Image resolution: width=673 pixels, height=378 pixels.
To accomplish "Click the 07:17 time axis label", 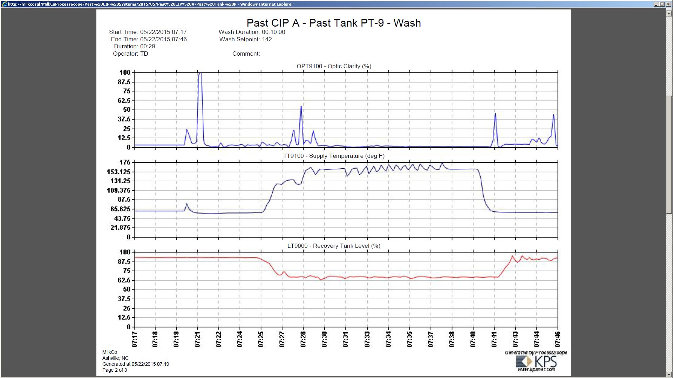I will (135, 339).
